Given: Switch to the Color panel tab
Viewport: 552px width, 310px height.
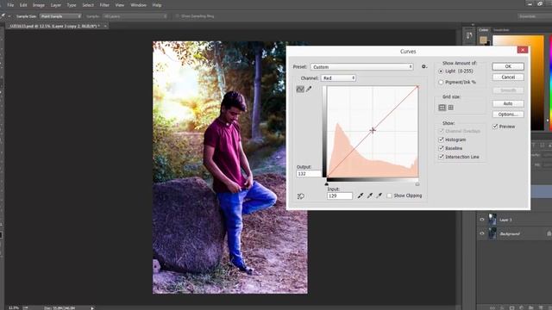Looking at the screenshot, I should pyautogui.click(x=483, y=30).
